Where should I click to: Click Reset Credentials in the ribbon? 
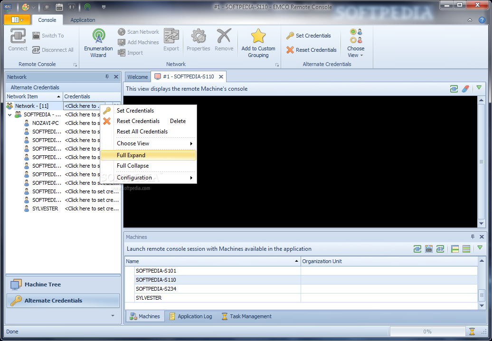tap(311, 49)
